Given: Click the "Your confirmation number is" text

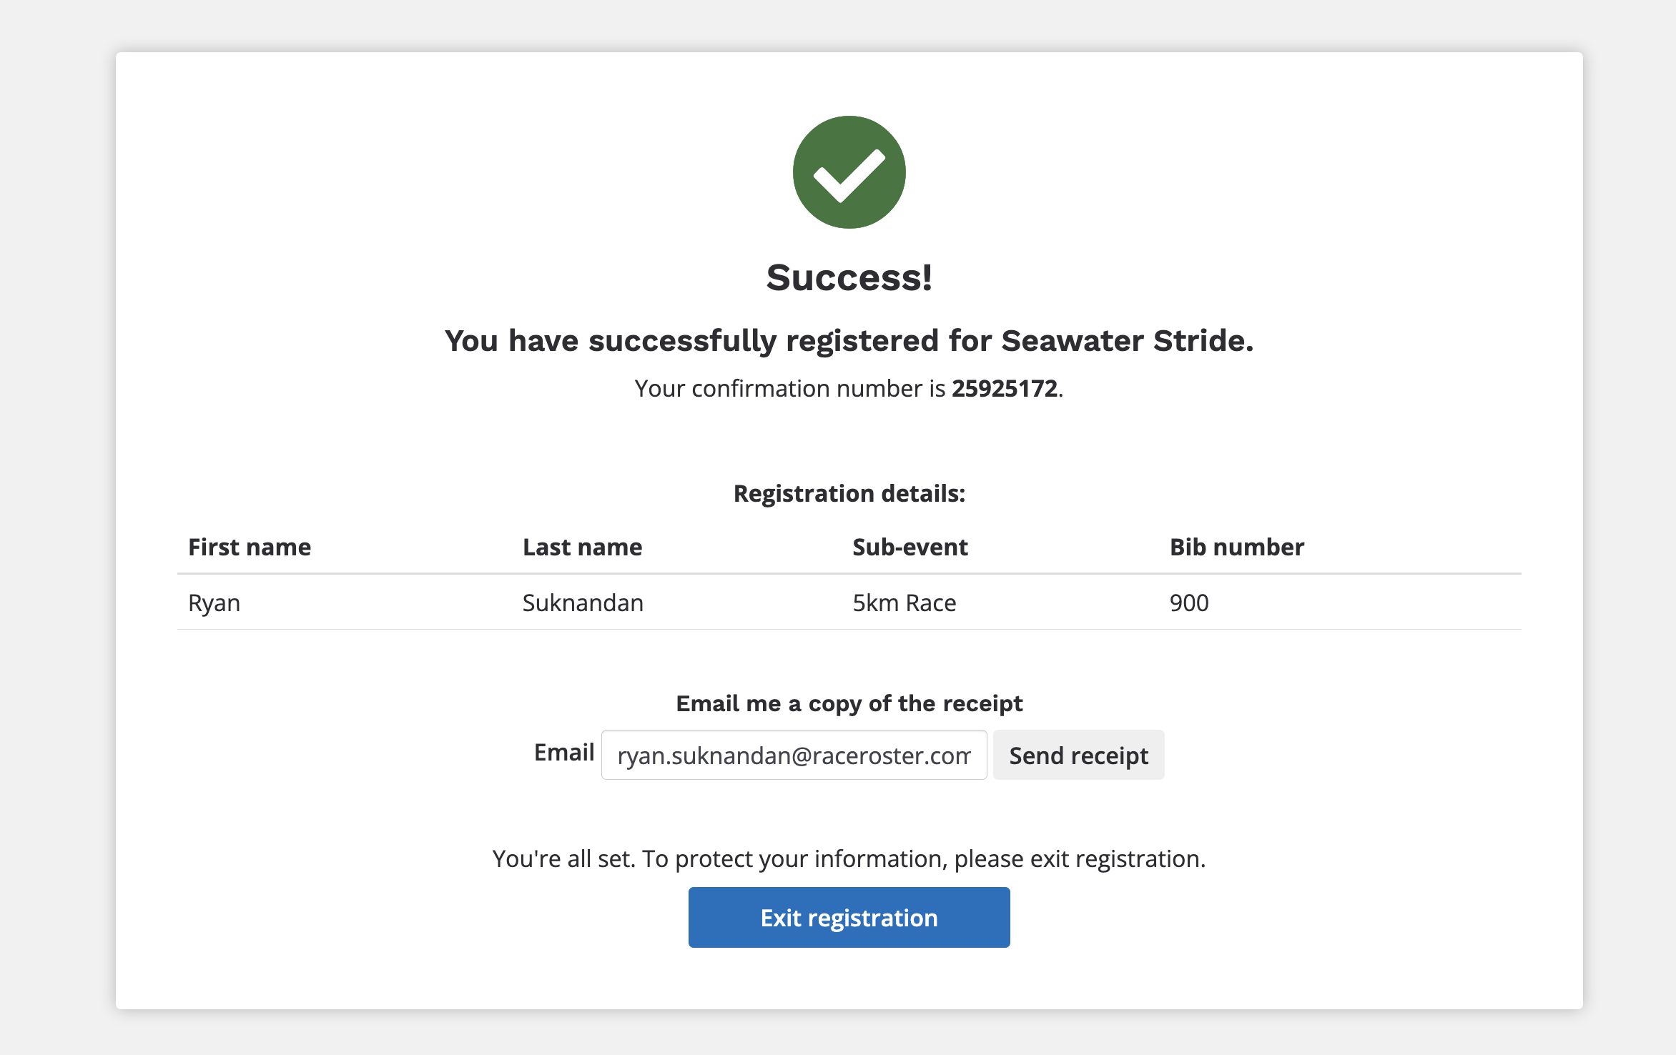Looking at the screenshot, I should pos(789,389).
